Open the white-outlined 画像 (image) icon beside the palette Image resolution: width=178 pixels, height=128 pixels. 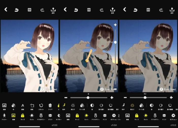4,105
